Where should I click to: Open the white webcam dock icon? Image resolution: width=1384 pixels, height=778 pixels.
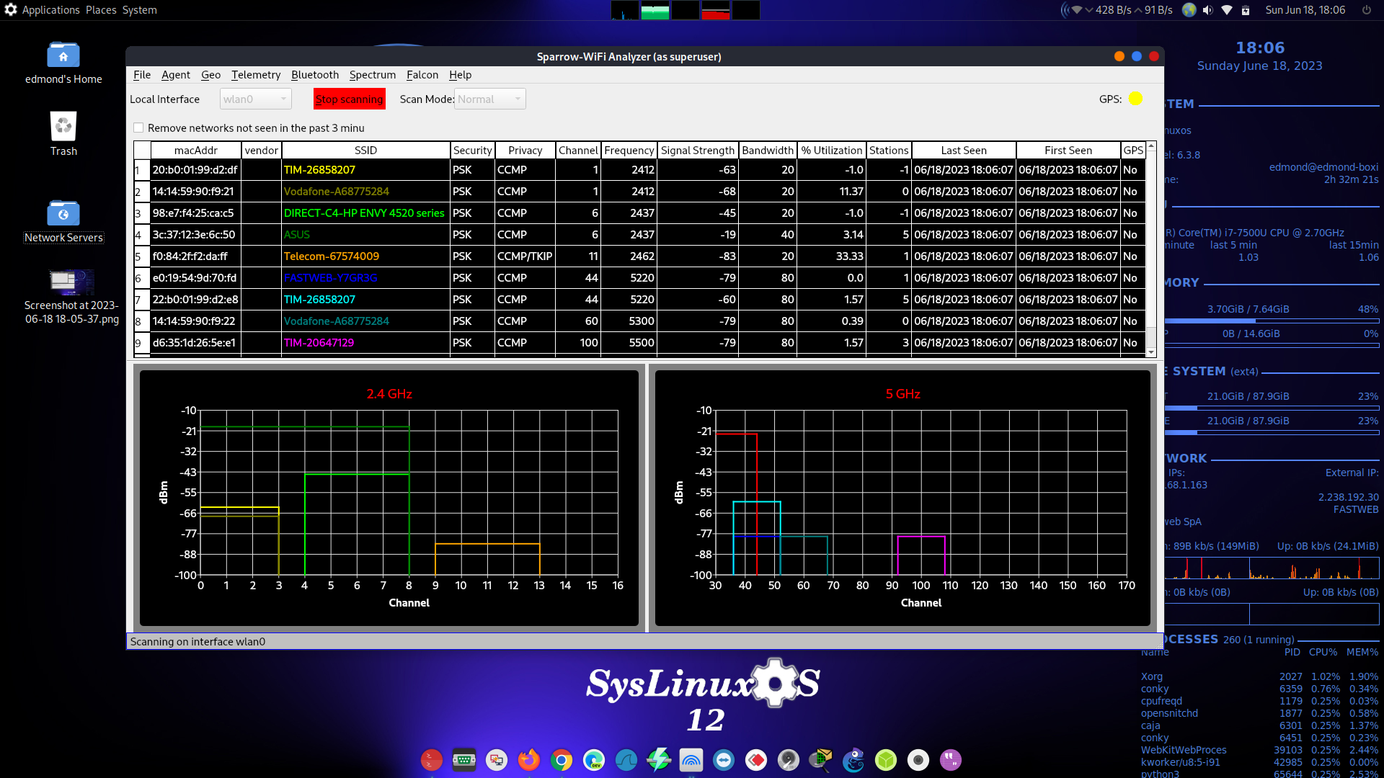click(918, 760)
